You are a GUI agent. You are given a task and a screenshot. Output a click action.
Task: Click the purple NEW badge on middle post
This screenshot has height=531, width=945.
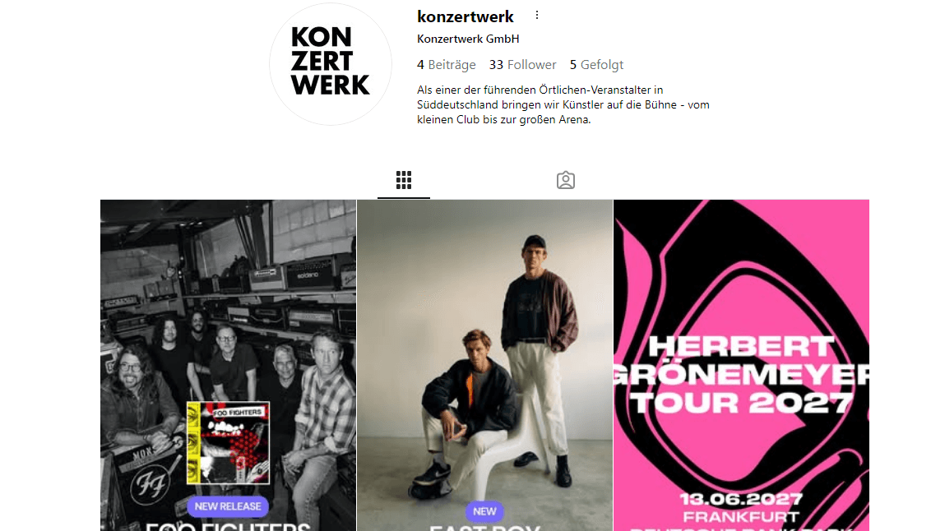point(484,511)
